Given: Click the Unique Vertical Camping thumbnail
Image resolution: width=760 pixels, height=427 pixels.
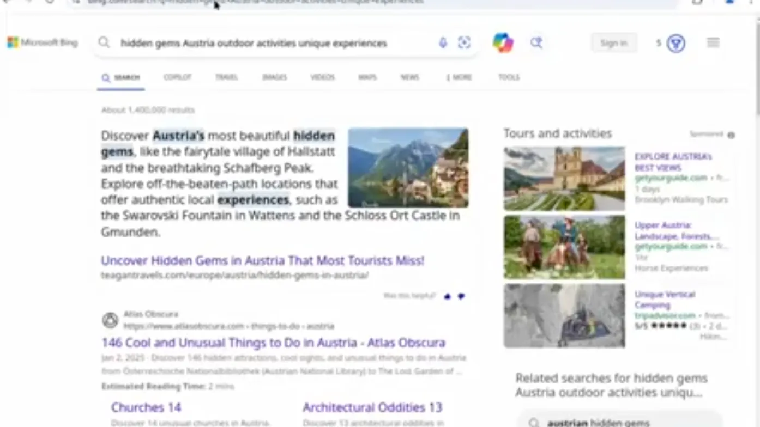Looking at the screenshot, I should click(x=564, y=315).
